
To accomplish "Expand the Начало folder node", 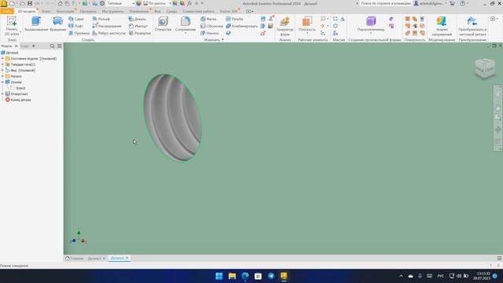I will pos(2,76).
